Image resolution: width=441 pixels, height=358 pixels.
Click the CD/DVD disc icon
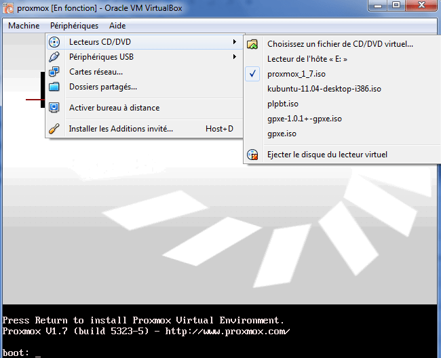[54, 42]
